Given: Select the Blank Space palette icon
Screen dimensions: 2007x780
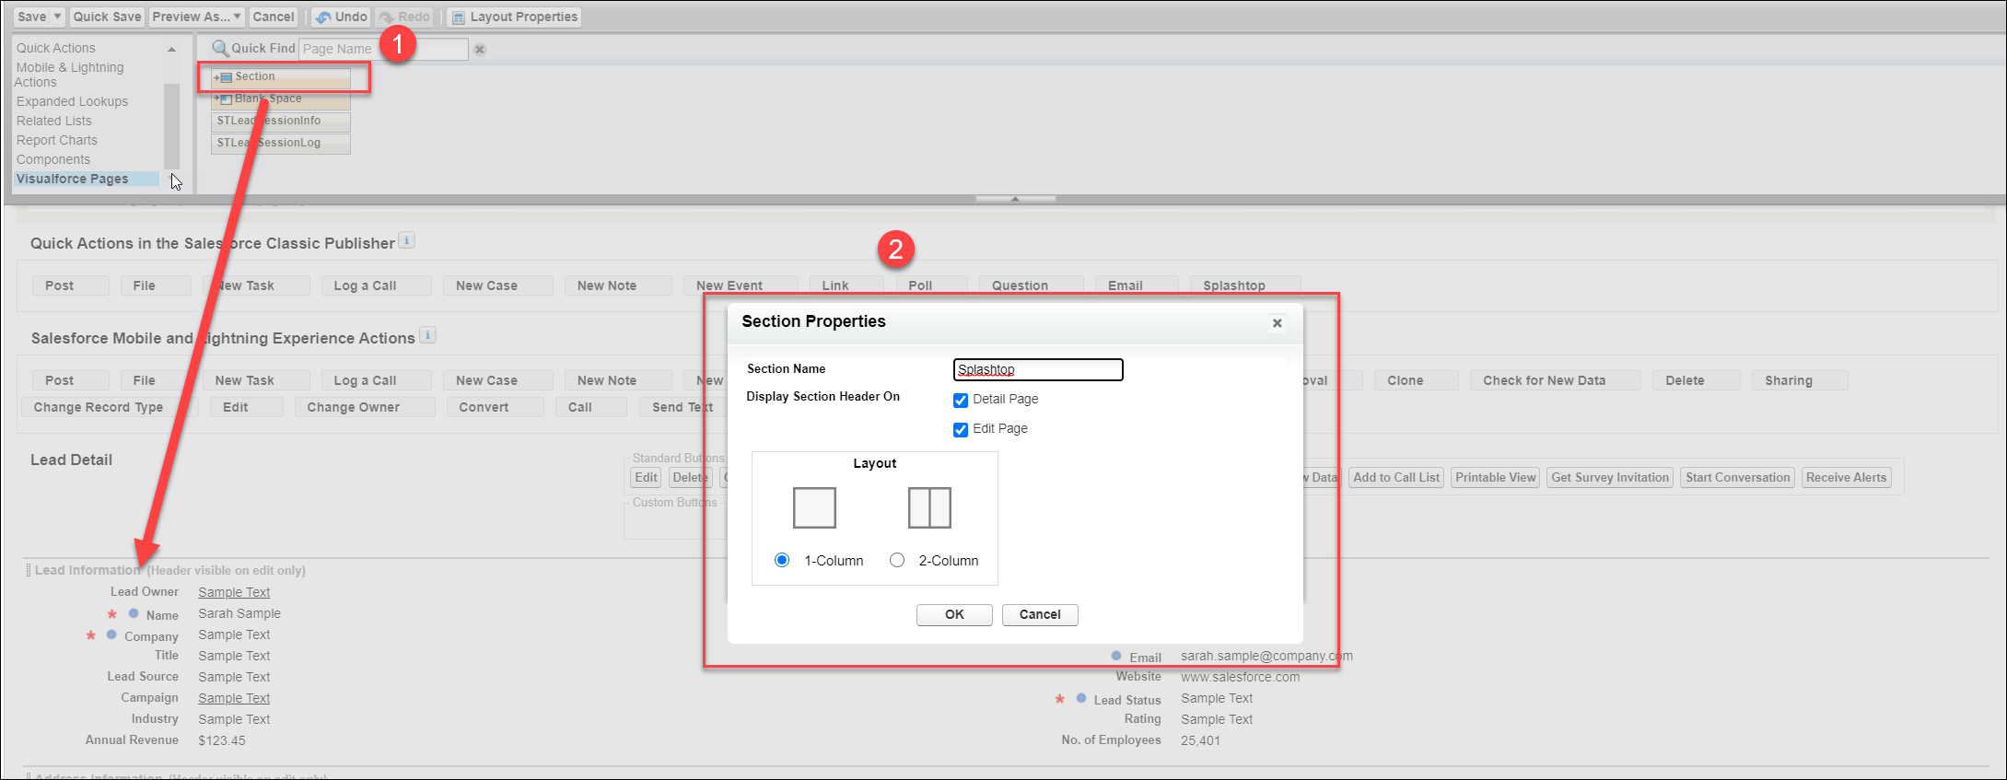Looking at the screenshot, I should pos(224,99).
